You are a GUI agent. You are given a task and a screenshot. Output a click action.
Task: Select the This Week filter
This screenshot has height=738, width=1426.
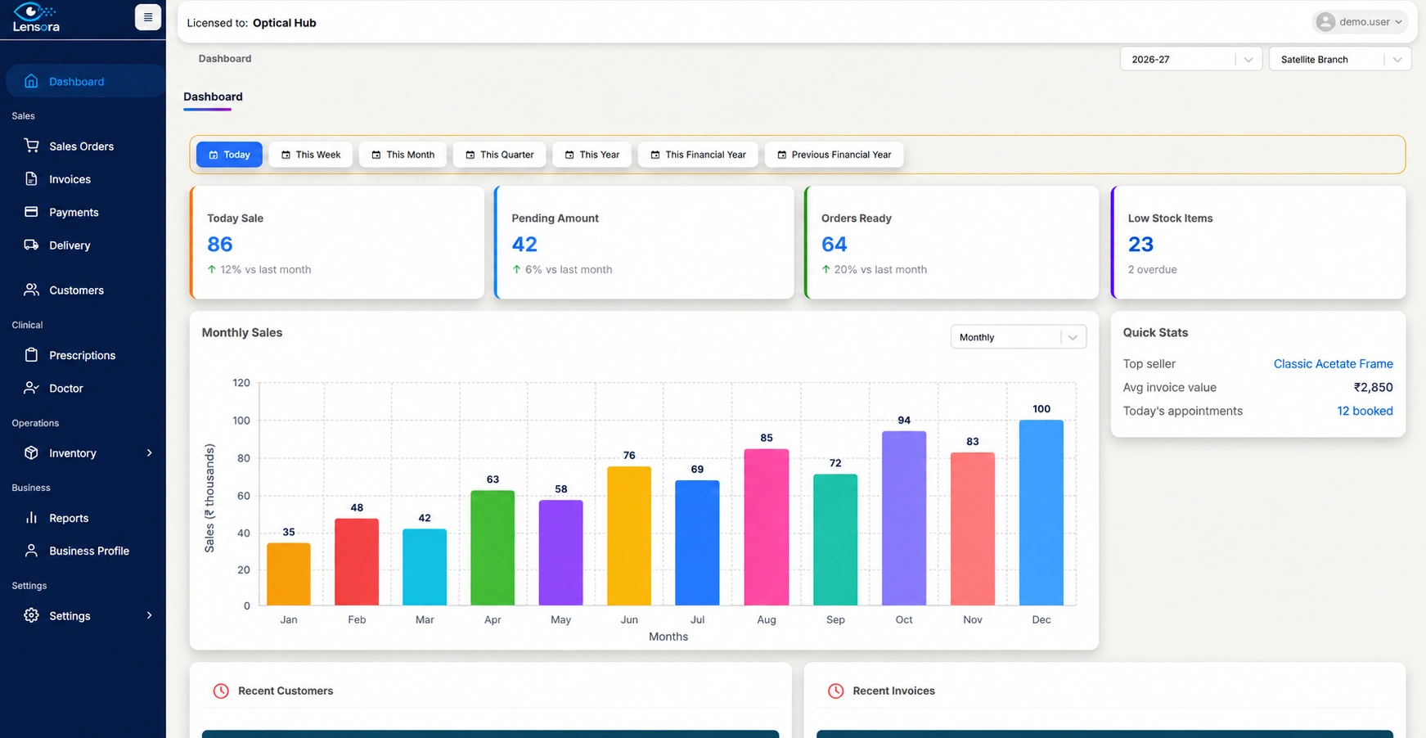[310, 155]
